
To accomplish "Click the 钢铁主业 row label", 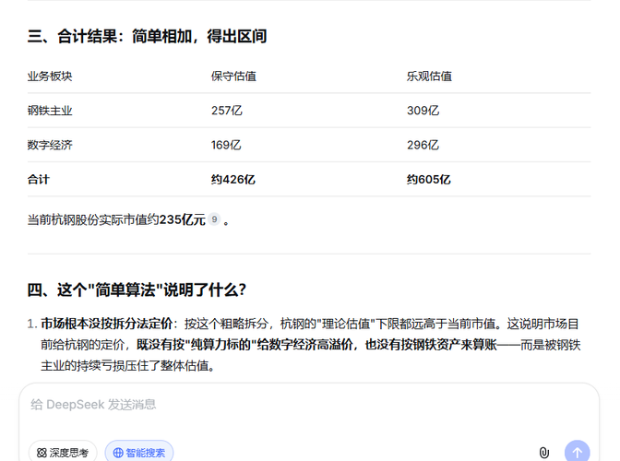I will [x=50, y=111].
